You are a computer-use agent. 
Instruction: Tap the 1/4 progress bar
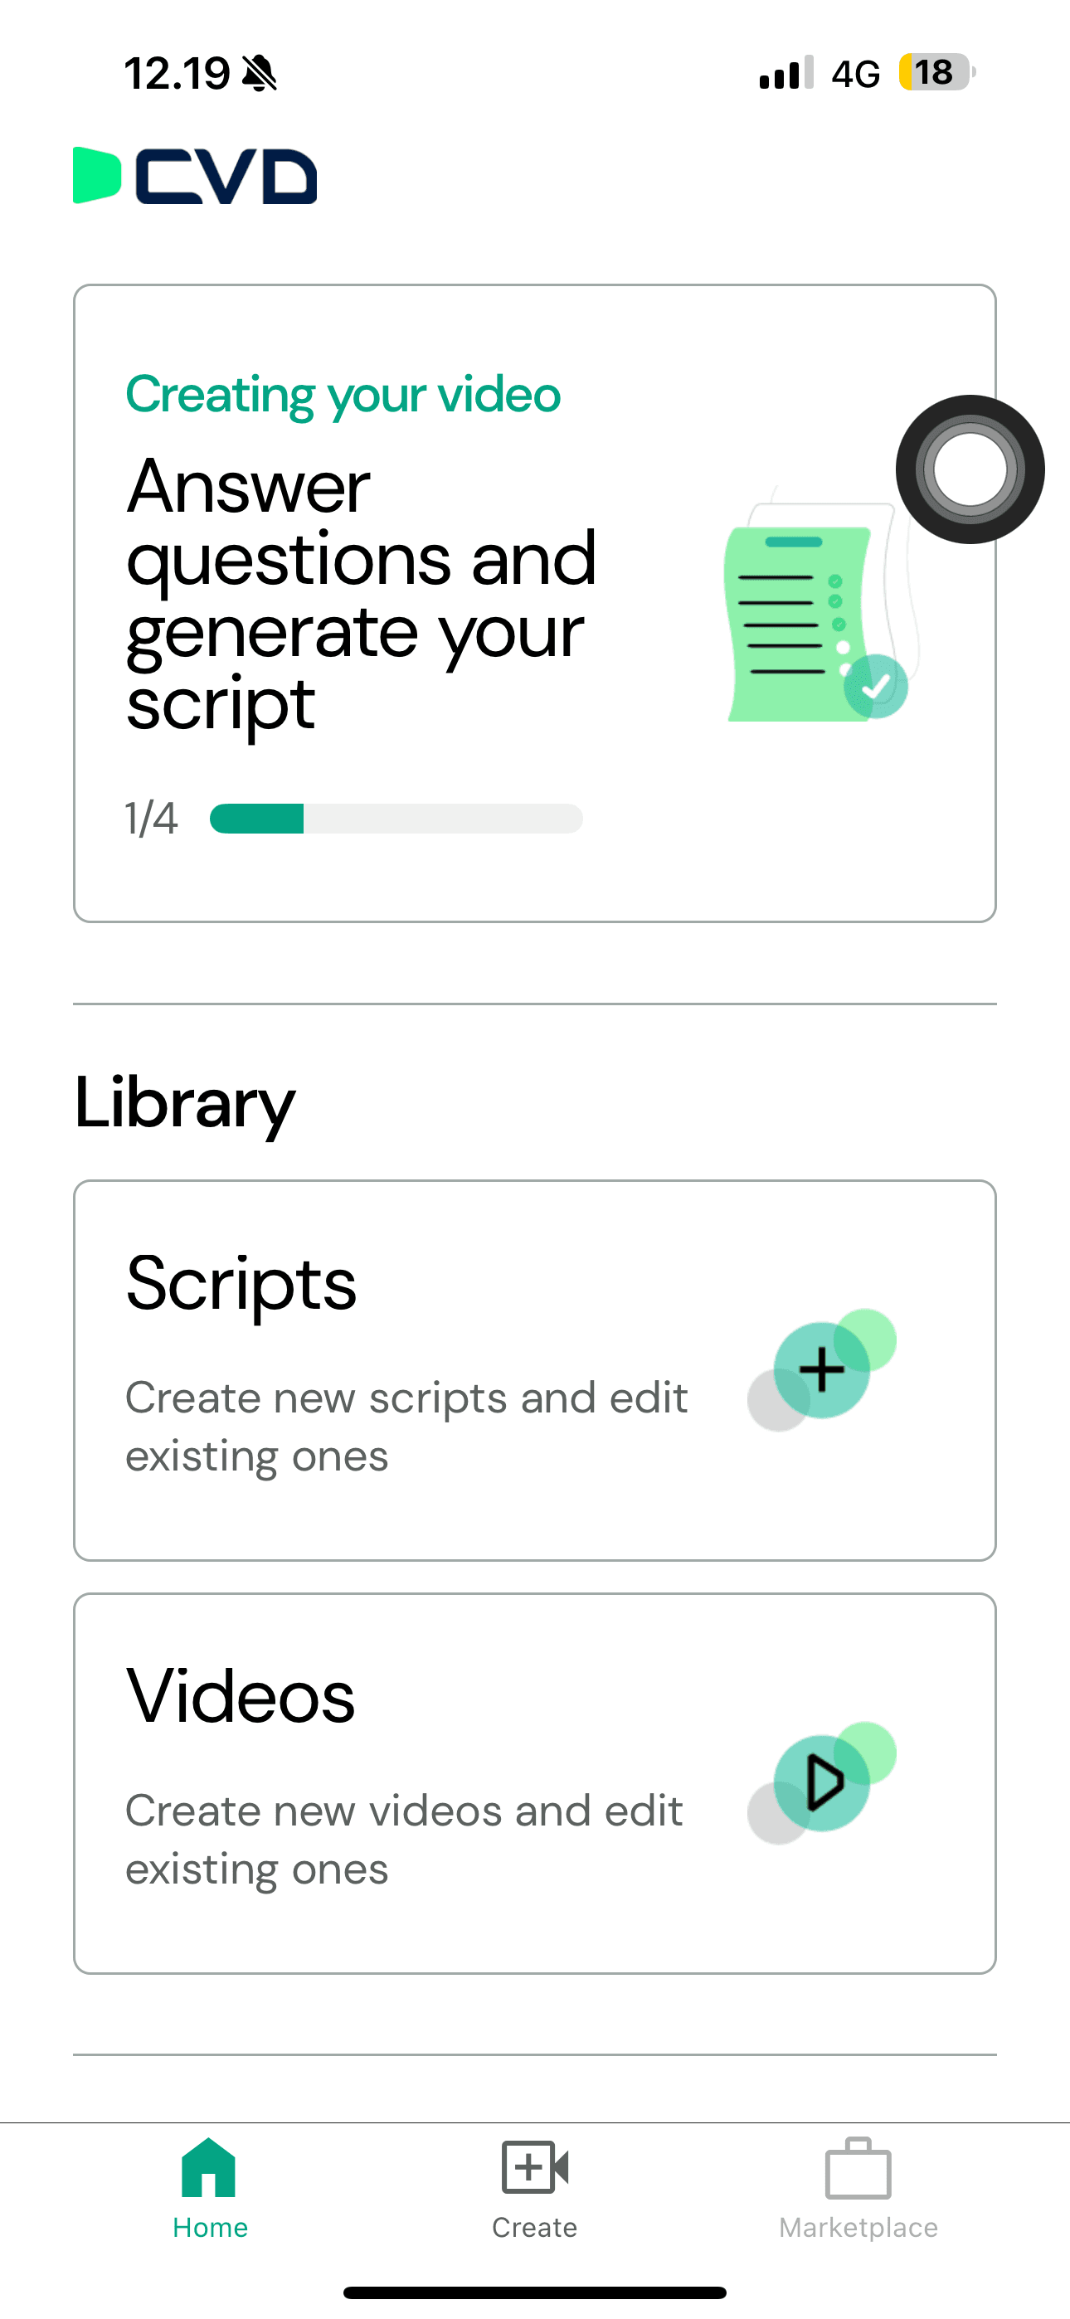click(x=395, y=819)
